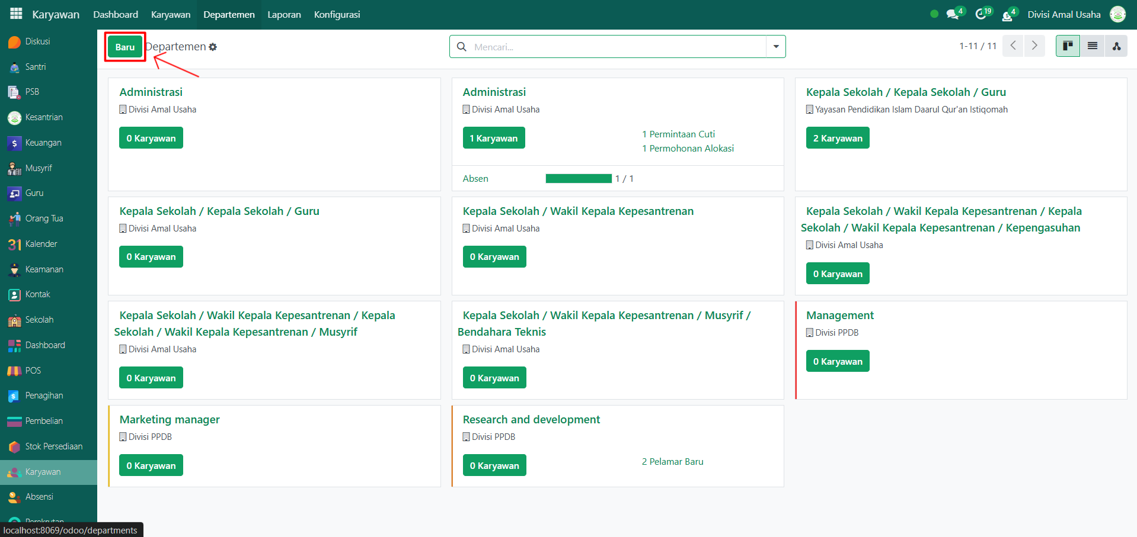Image resolution: width=1137 pixels, height=537 pixels.
Task: Open the activities clock icon
Action: (x=981, y=14)
